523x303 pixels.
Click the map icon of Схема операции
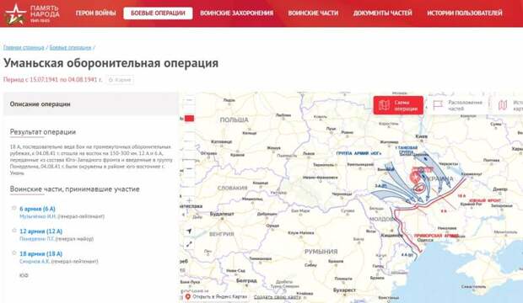tap(384, 105)
